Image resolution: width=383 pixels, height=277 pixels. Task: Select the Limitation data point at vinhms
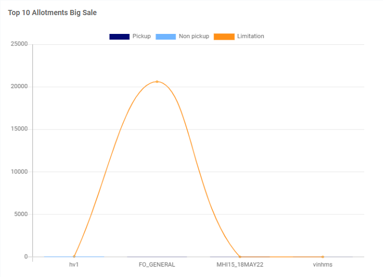[322, 257]
